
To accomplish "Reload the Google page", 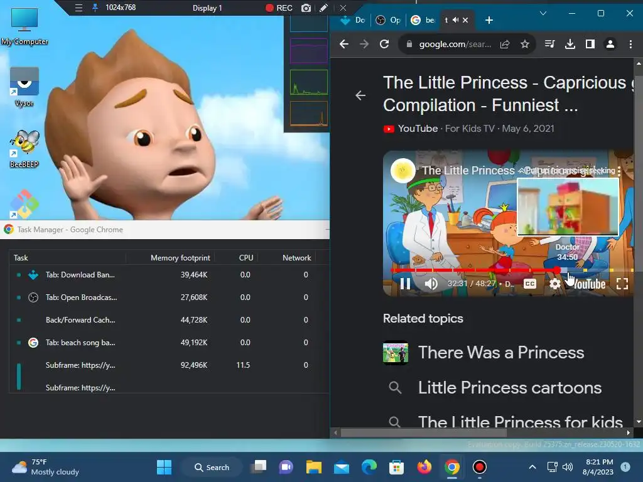I will point(384,44).
